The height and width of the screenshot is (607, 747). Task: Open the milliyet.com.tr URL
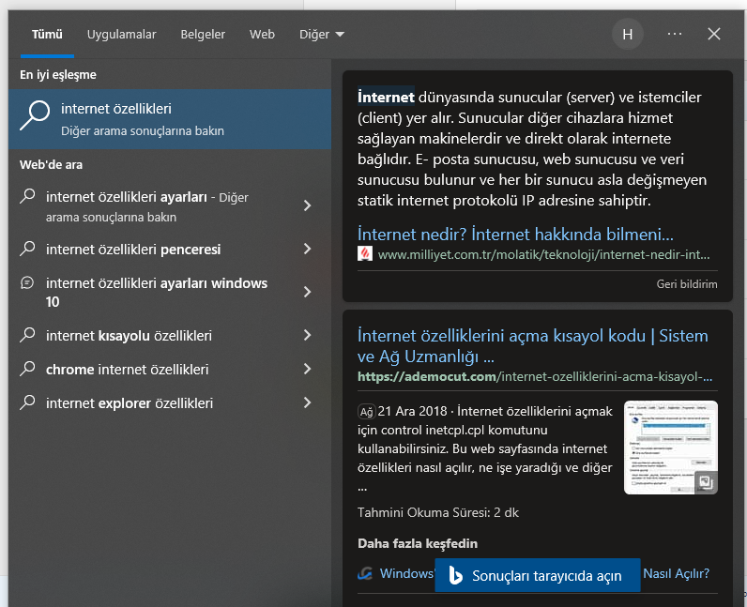[x=543, y=255]
